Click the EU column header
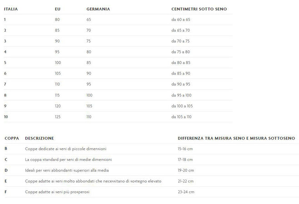This screenshot has width=299, height=204. tap(58, 9)
